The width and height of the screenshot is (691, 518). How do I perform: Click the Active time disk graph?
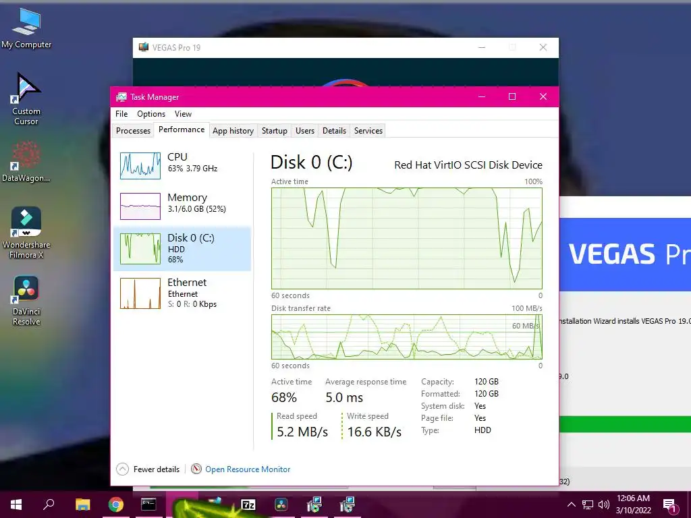coord(407,238)
